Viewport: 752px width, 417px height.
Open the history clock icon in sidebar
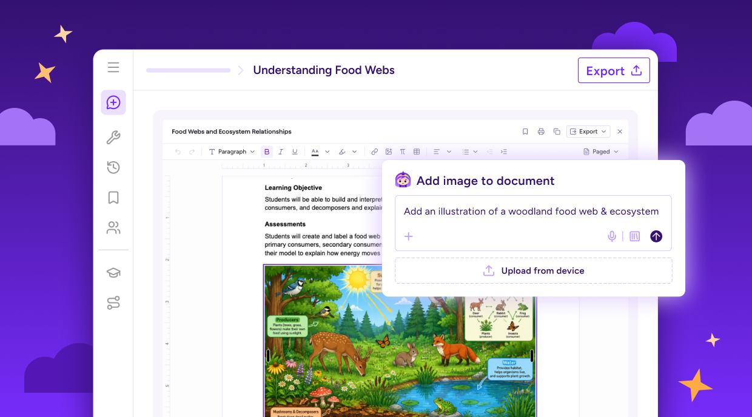[x=113, y=167]
